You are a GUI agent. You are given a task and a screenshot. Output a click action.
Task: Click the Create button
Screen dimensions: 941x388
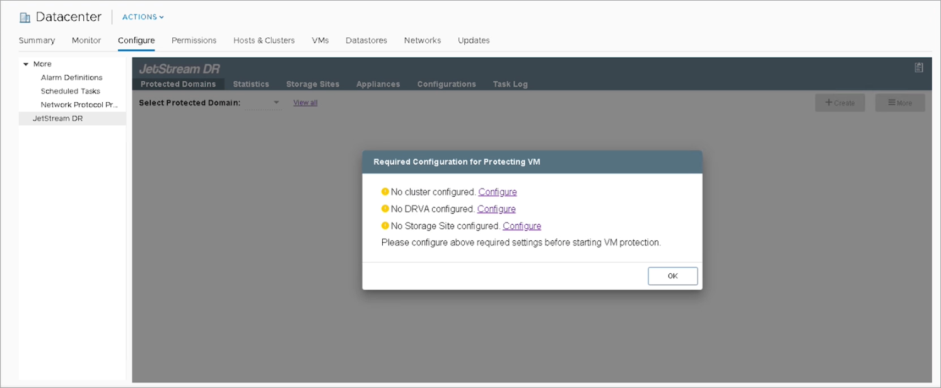(840, 103)
